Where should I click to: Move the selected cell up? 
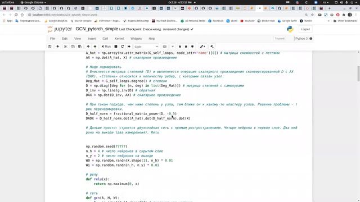(x=88, y=47)
